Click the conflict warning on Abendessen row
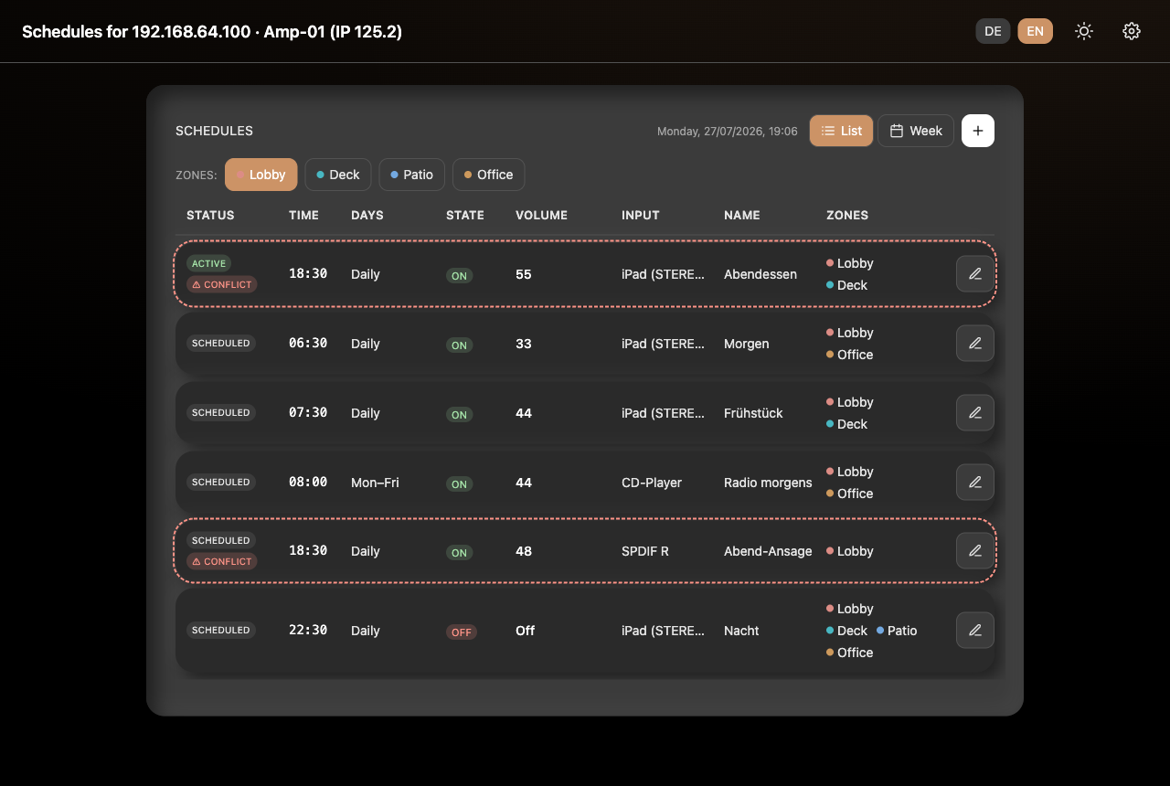The width and height of the screenshot is (1170, 786). click(x=222, y=284)
